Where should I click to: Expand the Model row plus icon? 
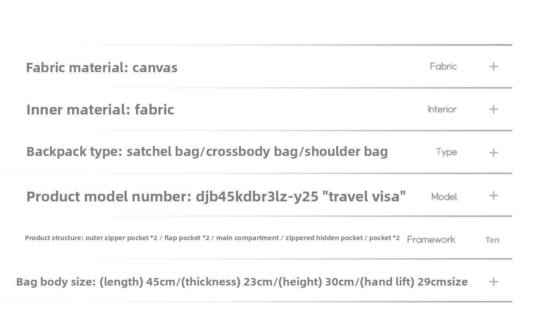click(x=493, y=196)
